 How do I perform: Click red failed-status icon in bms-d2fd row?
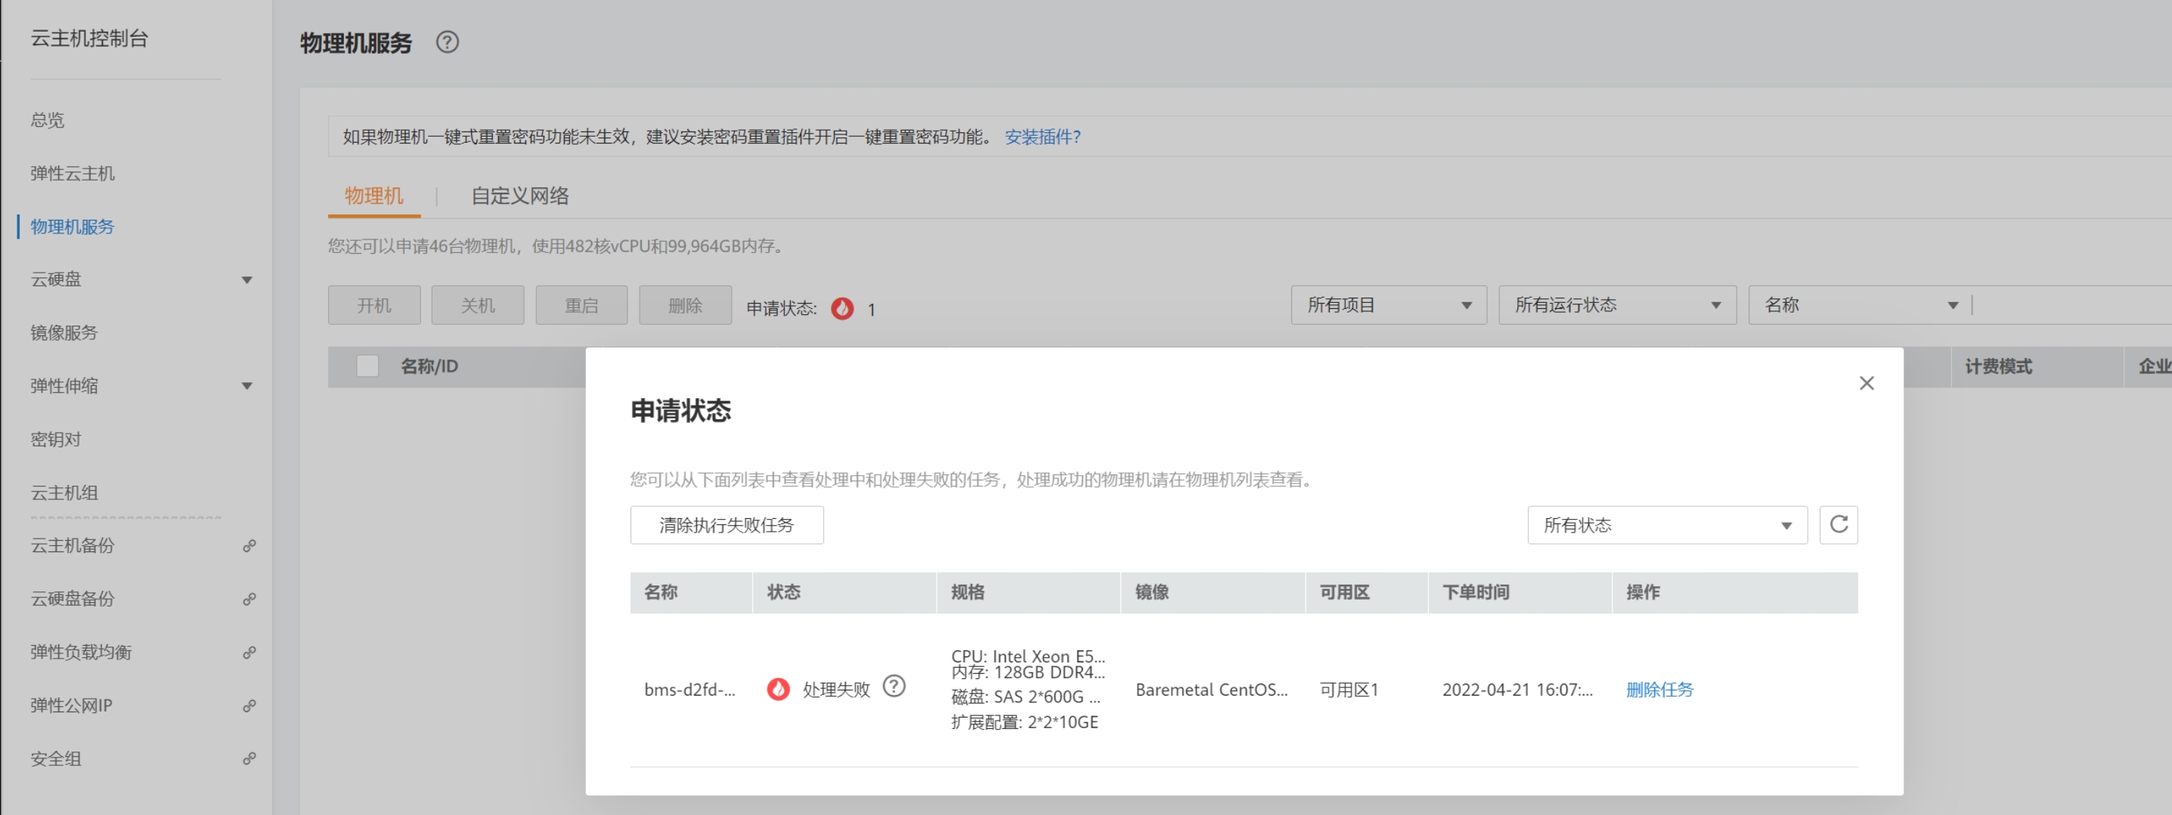pos(777,690)
